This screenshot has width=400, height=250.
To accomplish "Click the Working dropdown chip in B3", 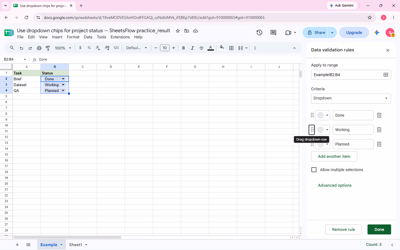I will point(55,85).
